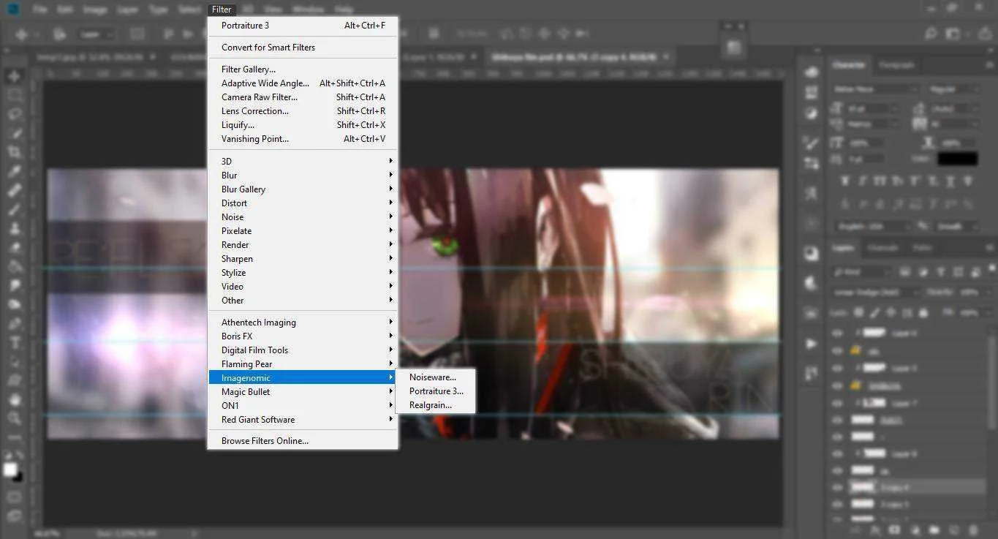Open the Actions panel play icon

pyautogui.click(x=811, y=344)
